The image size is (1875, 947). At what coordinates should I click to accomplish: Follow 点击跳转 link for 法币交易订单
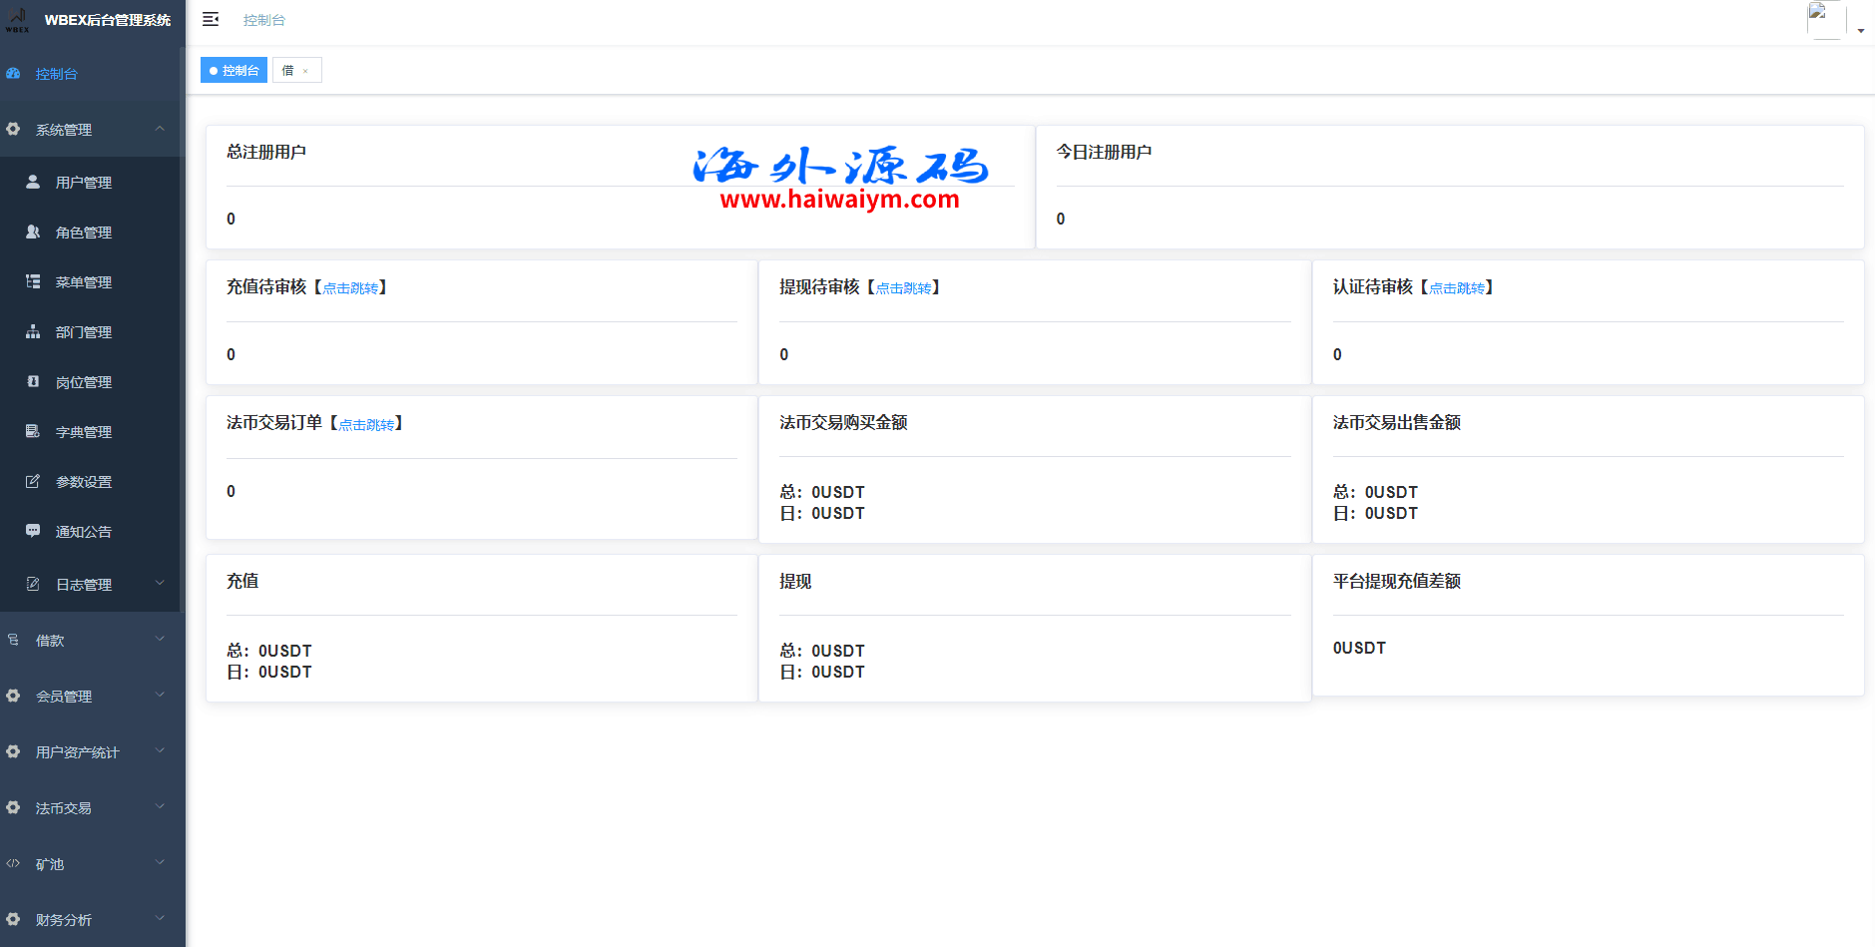tap(366, 425)
